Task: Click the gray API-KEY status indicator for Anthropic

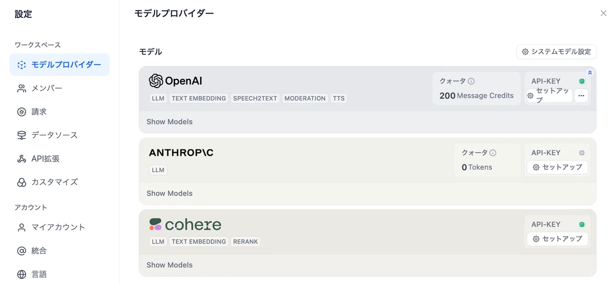Action: [x=582, y=153]
